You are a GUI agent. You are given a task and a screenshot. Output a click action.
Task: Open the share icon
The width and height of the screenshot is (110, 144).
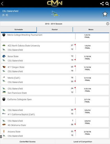102,4
